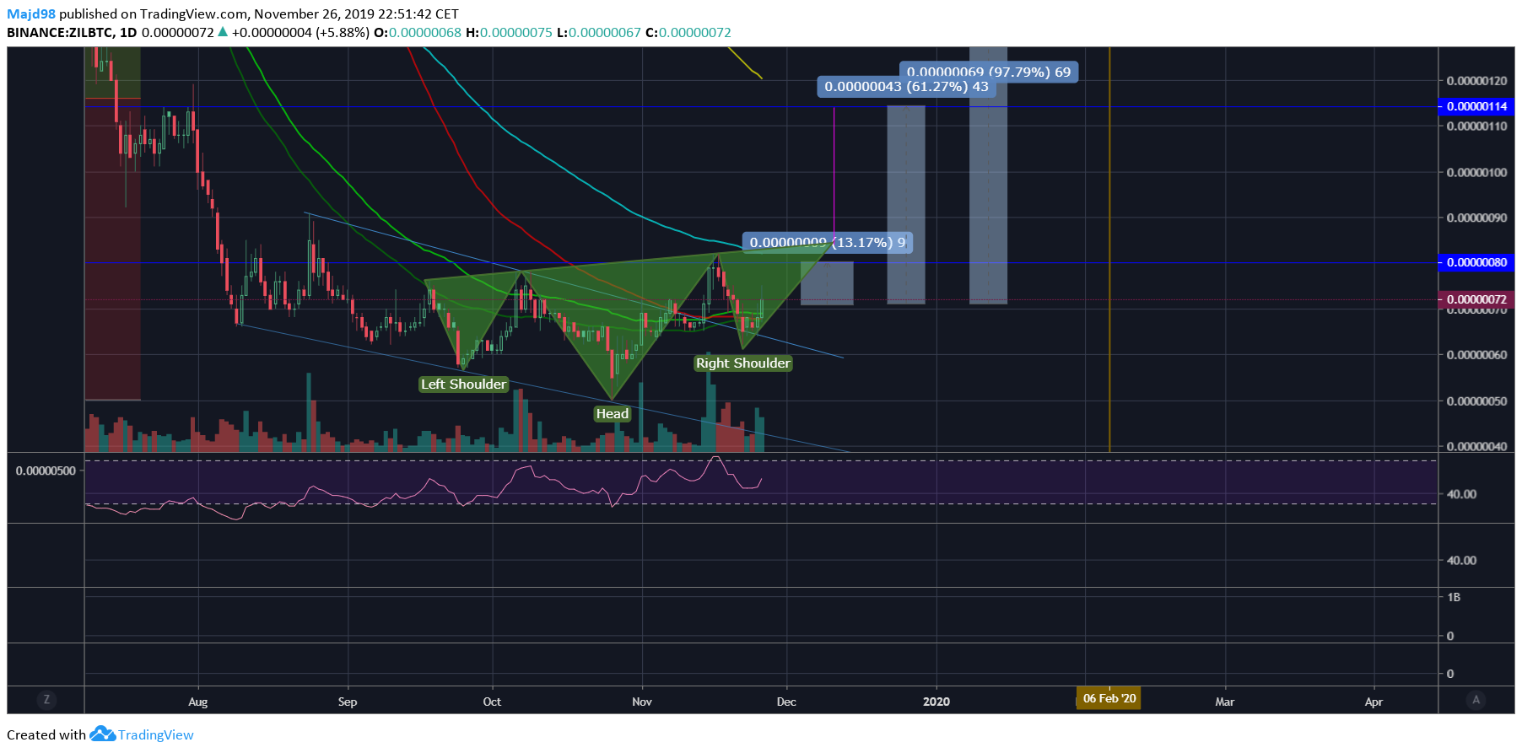Click the 0.00000050 price axis label

[x=1476, y=401]
